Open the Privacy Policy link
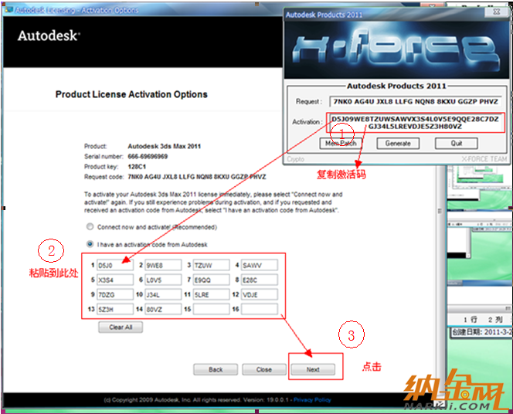 (x=312, y=400)
